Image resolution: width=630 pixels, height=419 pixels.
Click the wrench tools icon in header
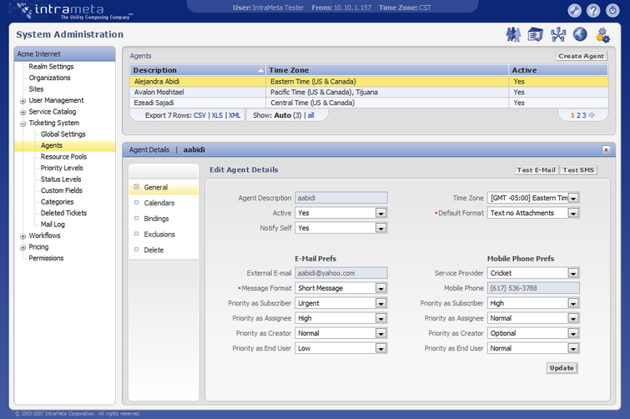pyautogui.click(x=574, y=11)
